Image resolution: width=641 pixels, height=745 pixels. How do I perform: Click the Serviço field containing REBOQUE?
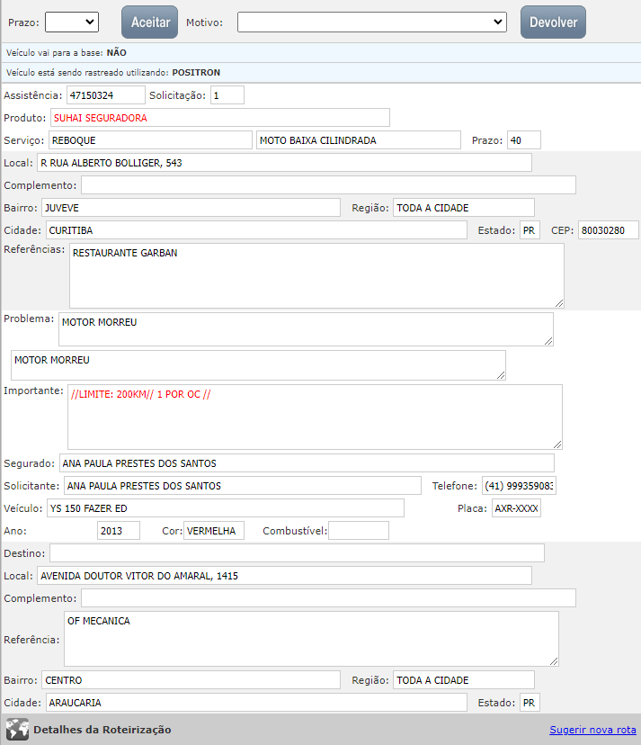click(148, 140)
